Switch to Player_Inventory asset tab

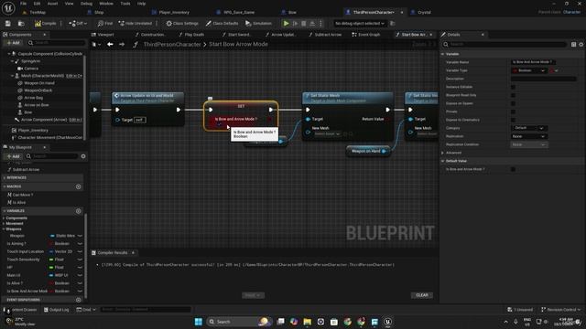[x=171, y=12]
